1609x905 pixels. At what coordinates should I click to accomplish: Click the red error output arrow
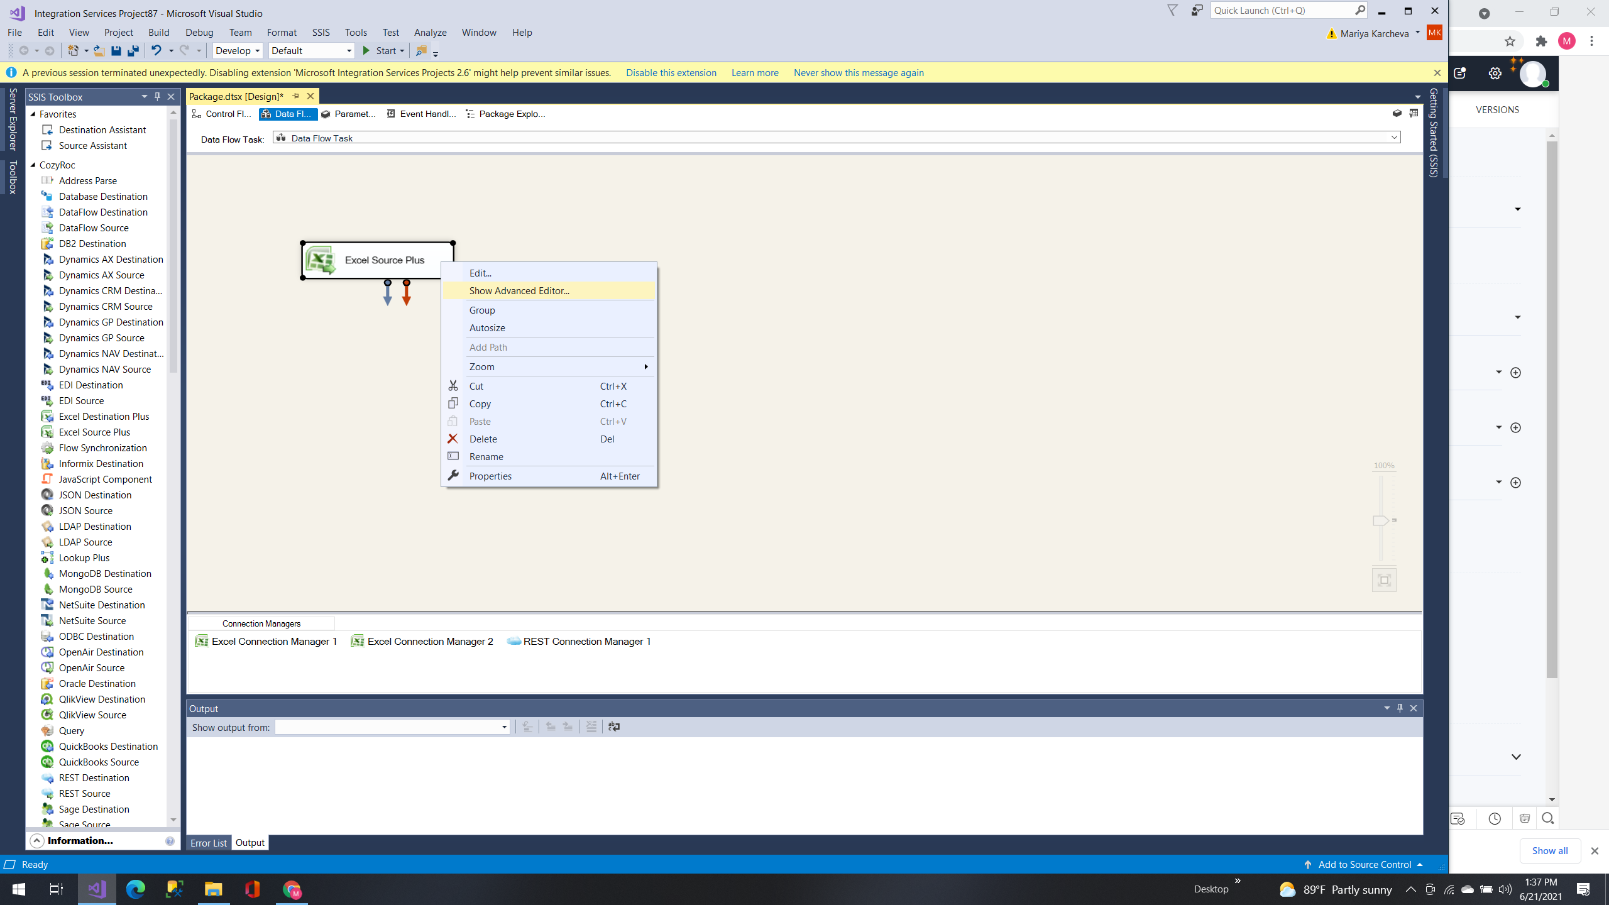(407, 293)
